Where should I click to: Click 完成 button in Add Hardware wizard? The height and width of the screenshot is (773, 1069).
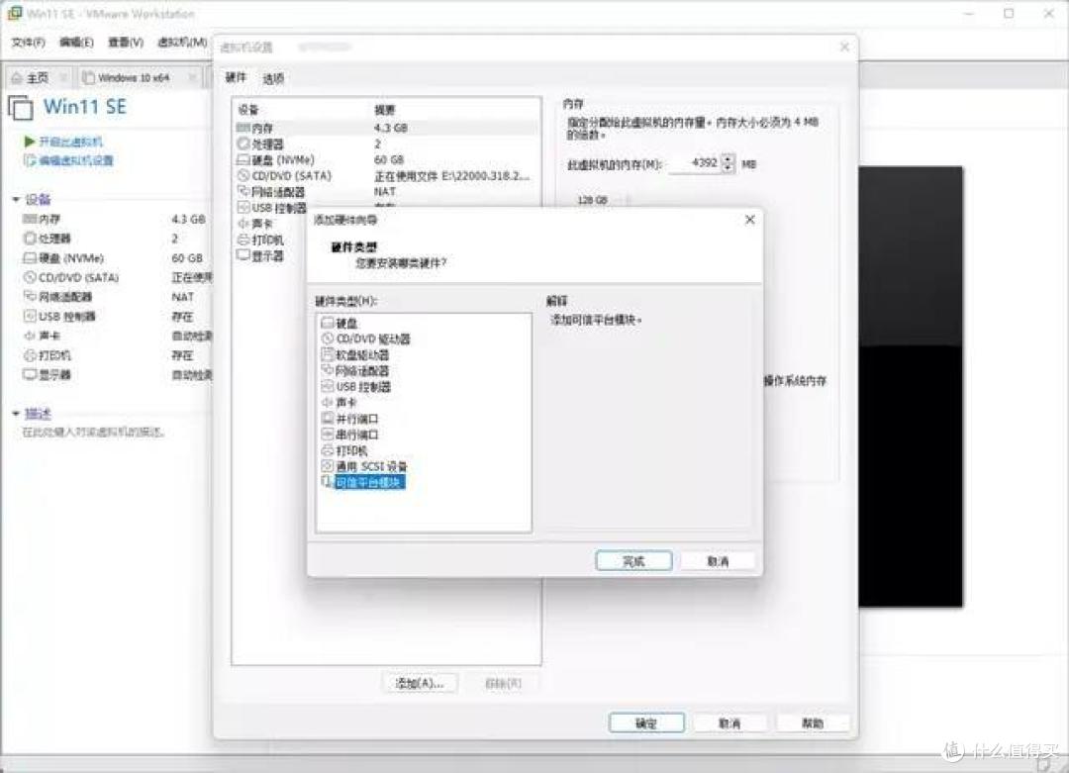click(x=633, y=561)
